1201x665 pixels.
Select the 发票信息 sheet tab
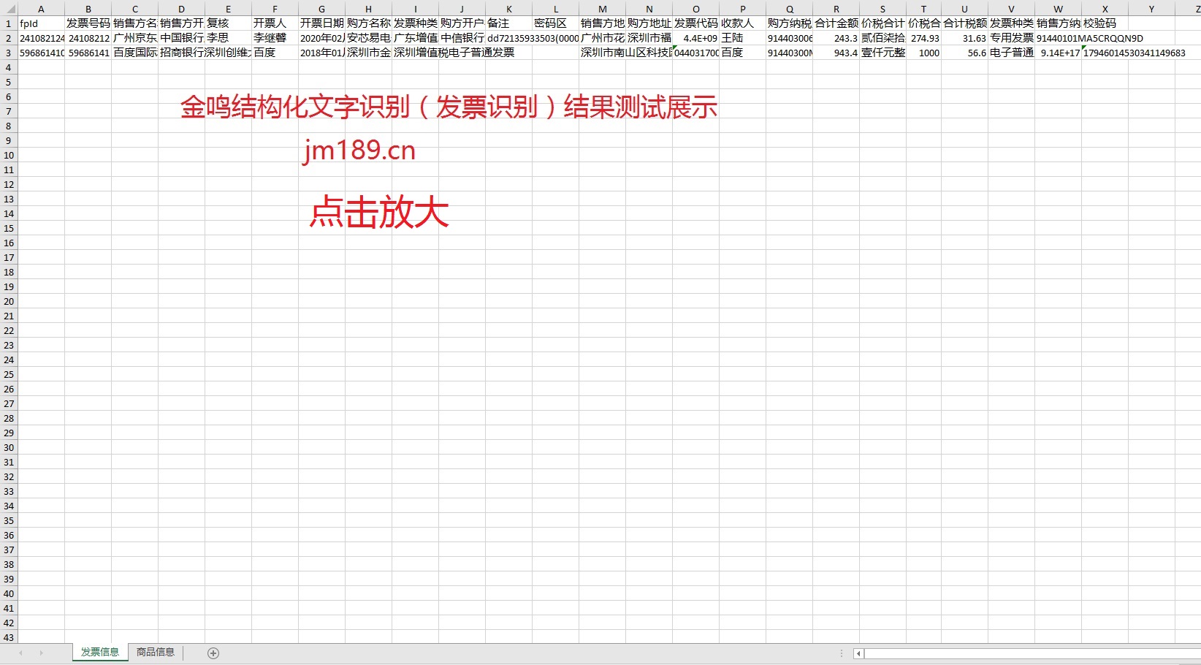point(100,653)
